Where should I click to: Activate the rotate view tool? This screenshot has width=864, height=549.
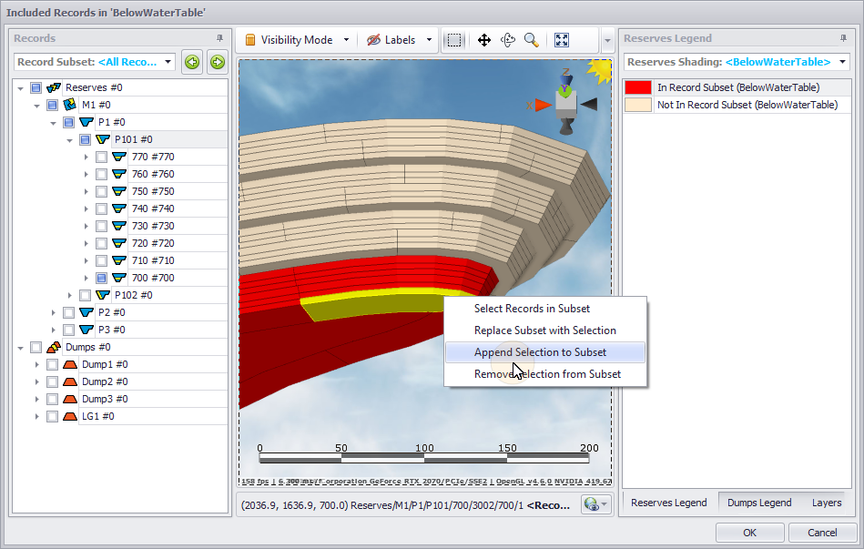(x=508, y=40)
